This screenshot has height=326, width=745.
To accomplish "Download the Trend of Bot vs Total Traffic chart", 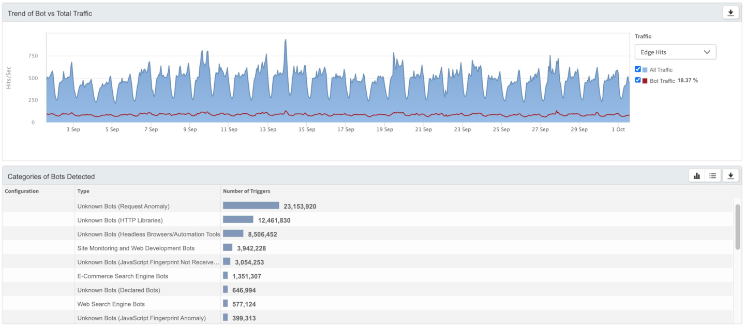I will [x=731, y=13].
